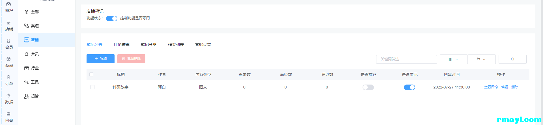Toggle the 功能状态 feature switch
This screenshot has height=125, width=543.
(112, 19)
